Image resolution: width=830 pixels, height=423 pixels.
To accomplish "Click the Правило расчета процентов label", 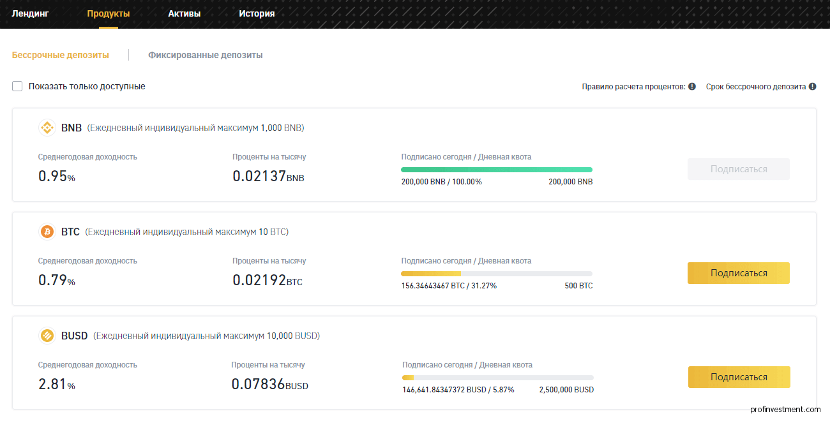I will [633, 86].
